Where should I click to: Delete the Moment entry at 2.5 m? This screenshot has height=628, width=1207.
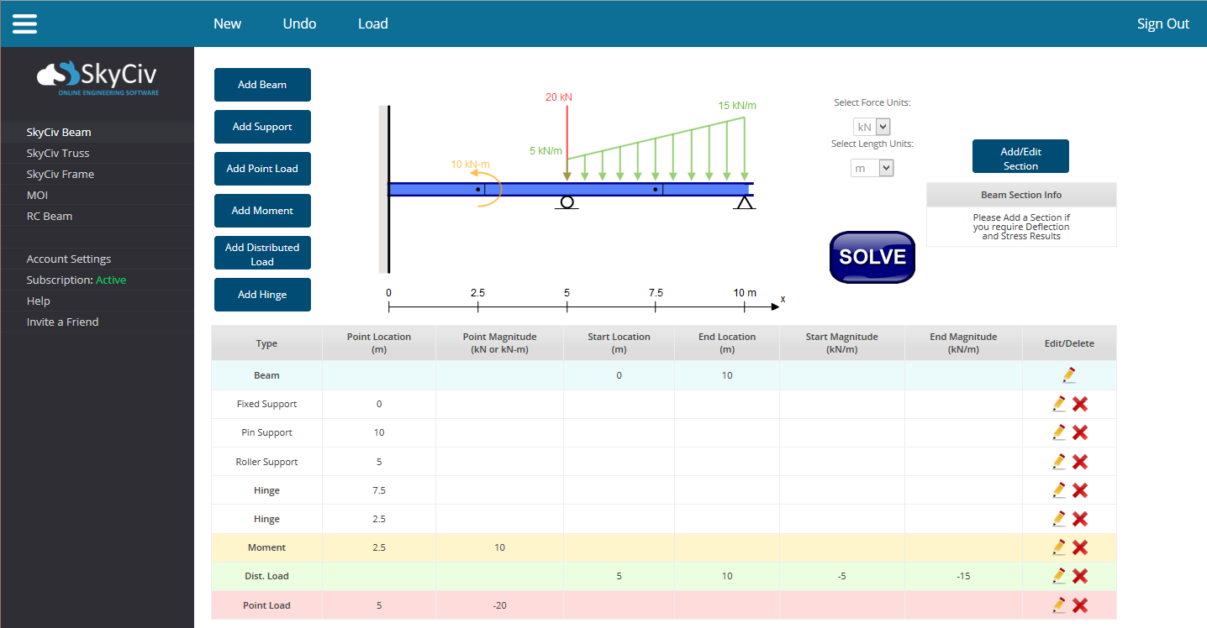(1080, 547)
